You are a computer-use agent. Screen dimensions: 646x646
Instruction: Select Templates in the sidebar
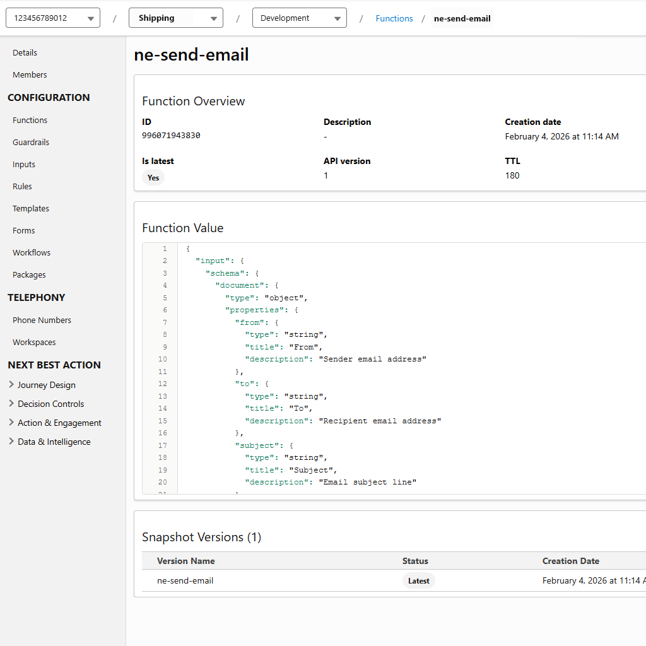tap(31, 209)
